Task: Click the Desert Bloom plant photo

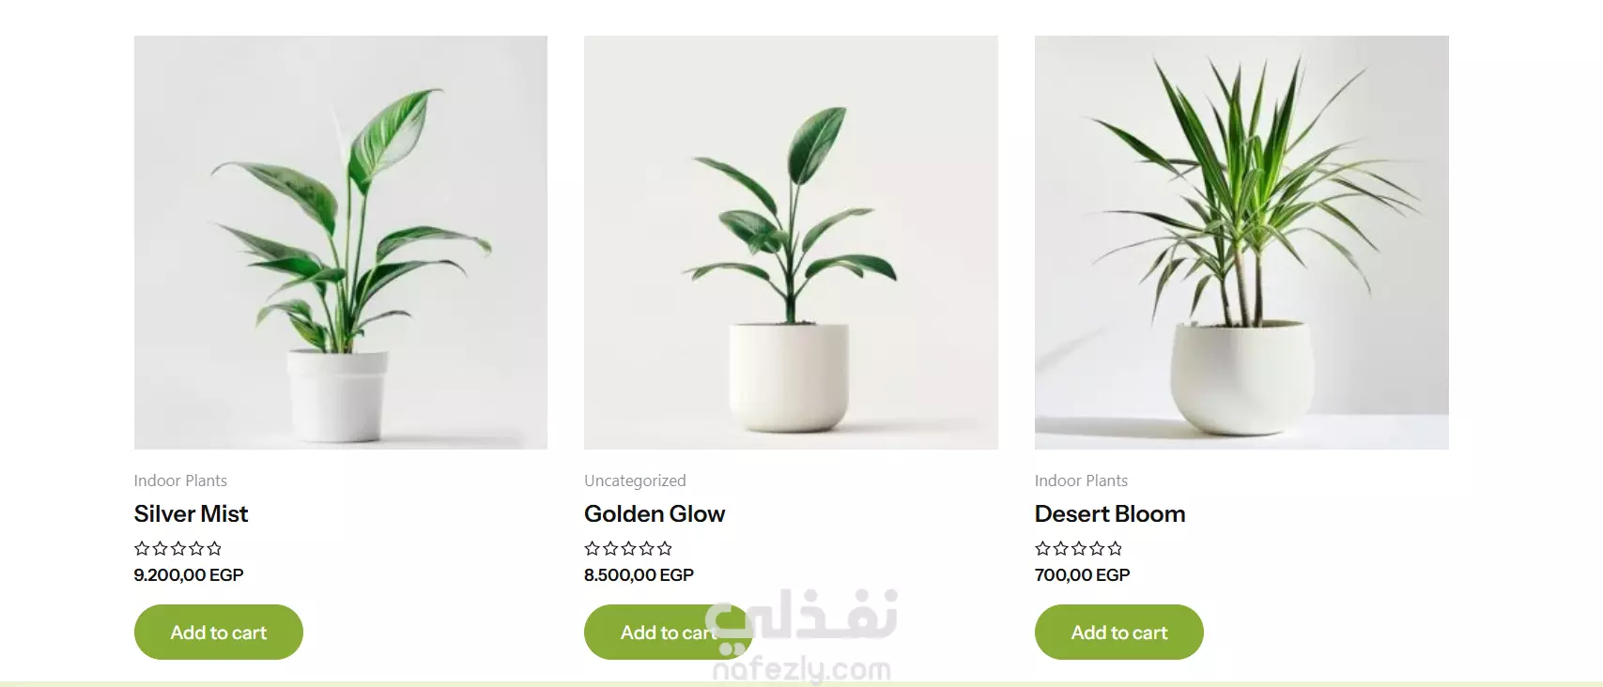Action: [x=1241, y=242]
